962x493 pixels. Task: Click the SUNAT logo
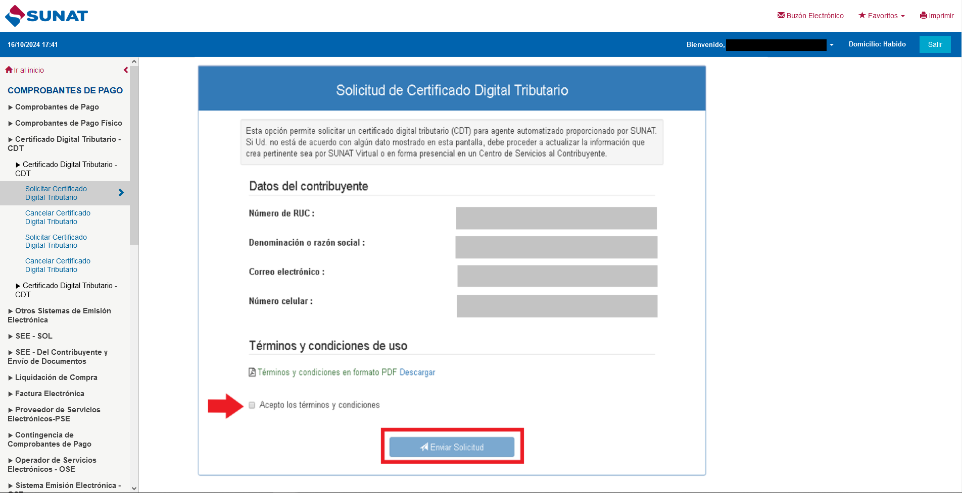click(46, 16)
